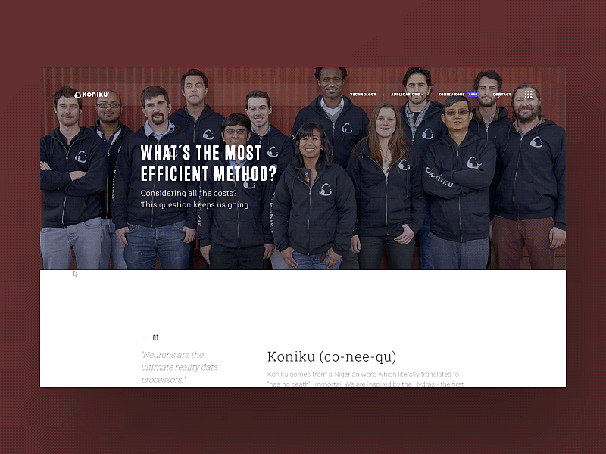Click the "What's the most efficient method?" headline
The width and height of the screenshot is (606, 454).
209,163
